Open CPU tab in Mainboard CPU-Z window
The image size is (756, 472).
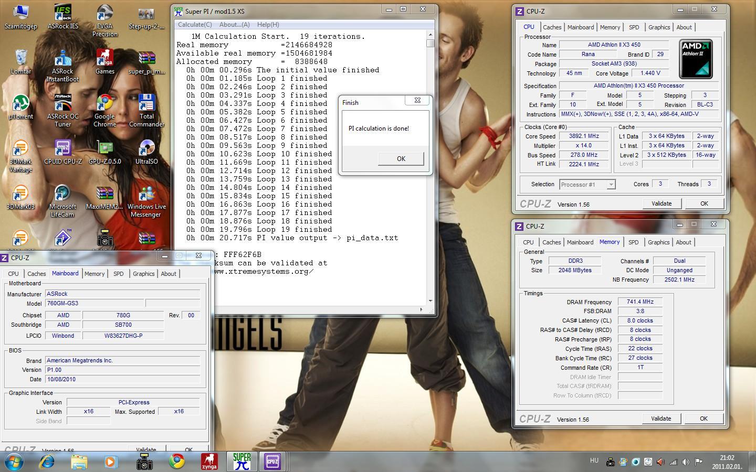click(13, 274)
